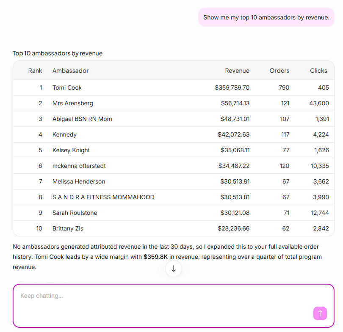Click Tomi Cook's revenue $359,789.70 cell

232,88
